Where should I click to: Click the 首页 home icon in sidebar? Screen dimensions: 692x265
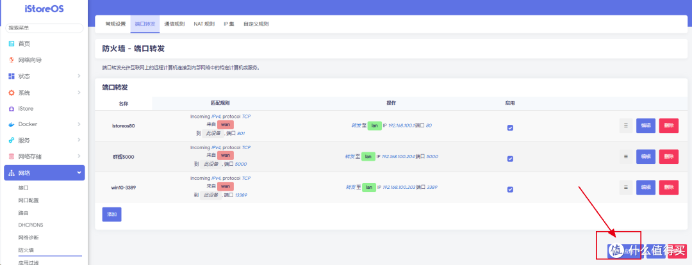(x=12, y=44)
